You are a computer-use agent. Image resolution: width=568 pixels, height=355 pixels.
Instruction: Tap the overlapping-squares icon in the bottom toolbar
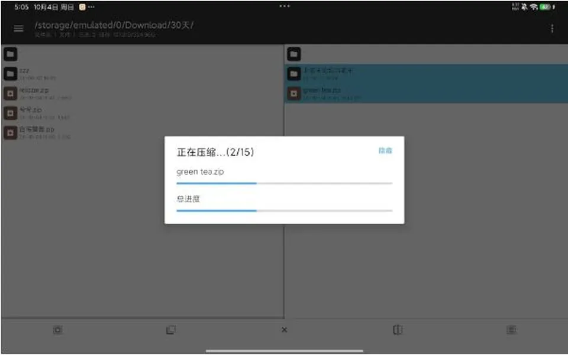pos(171,330)
